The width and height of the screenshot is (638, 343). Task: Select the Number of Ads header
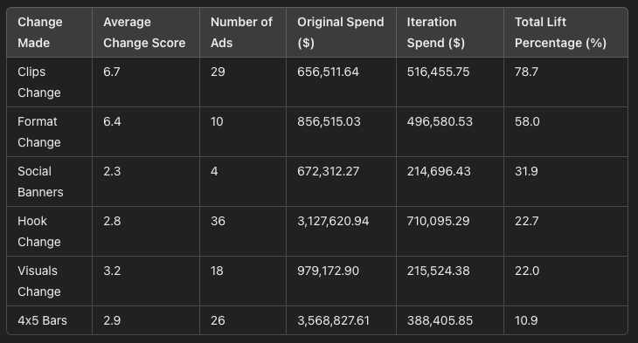click(x=241, y=32)
